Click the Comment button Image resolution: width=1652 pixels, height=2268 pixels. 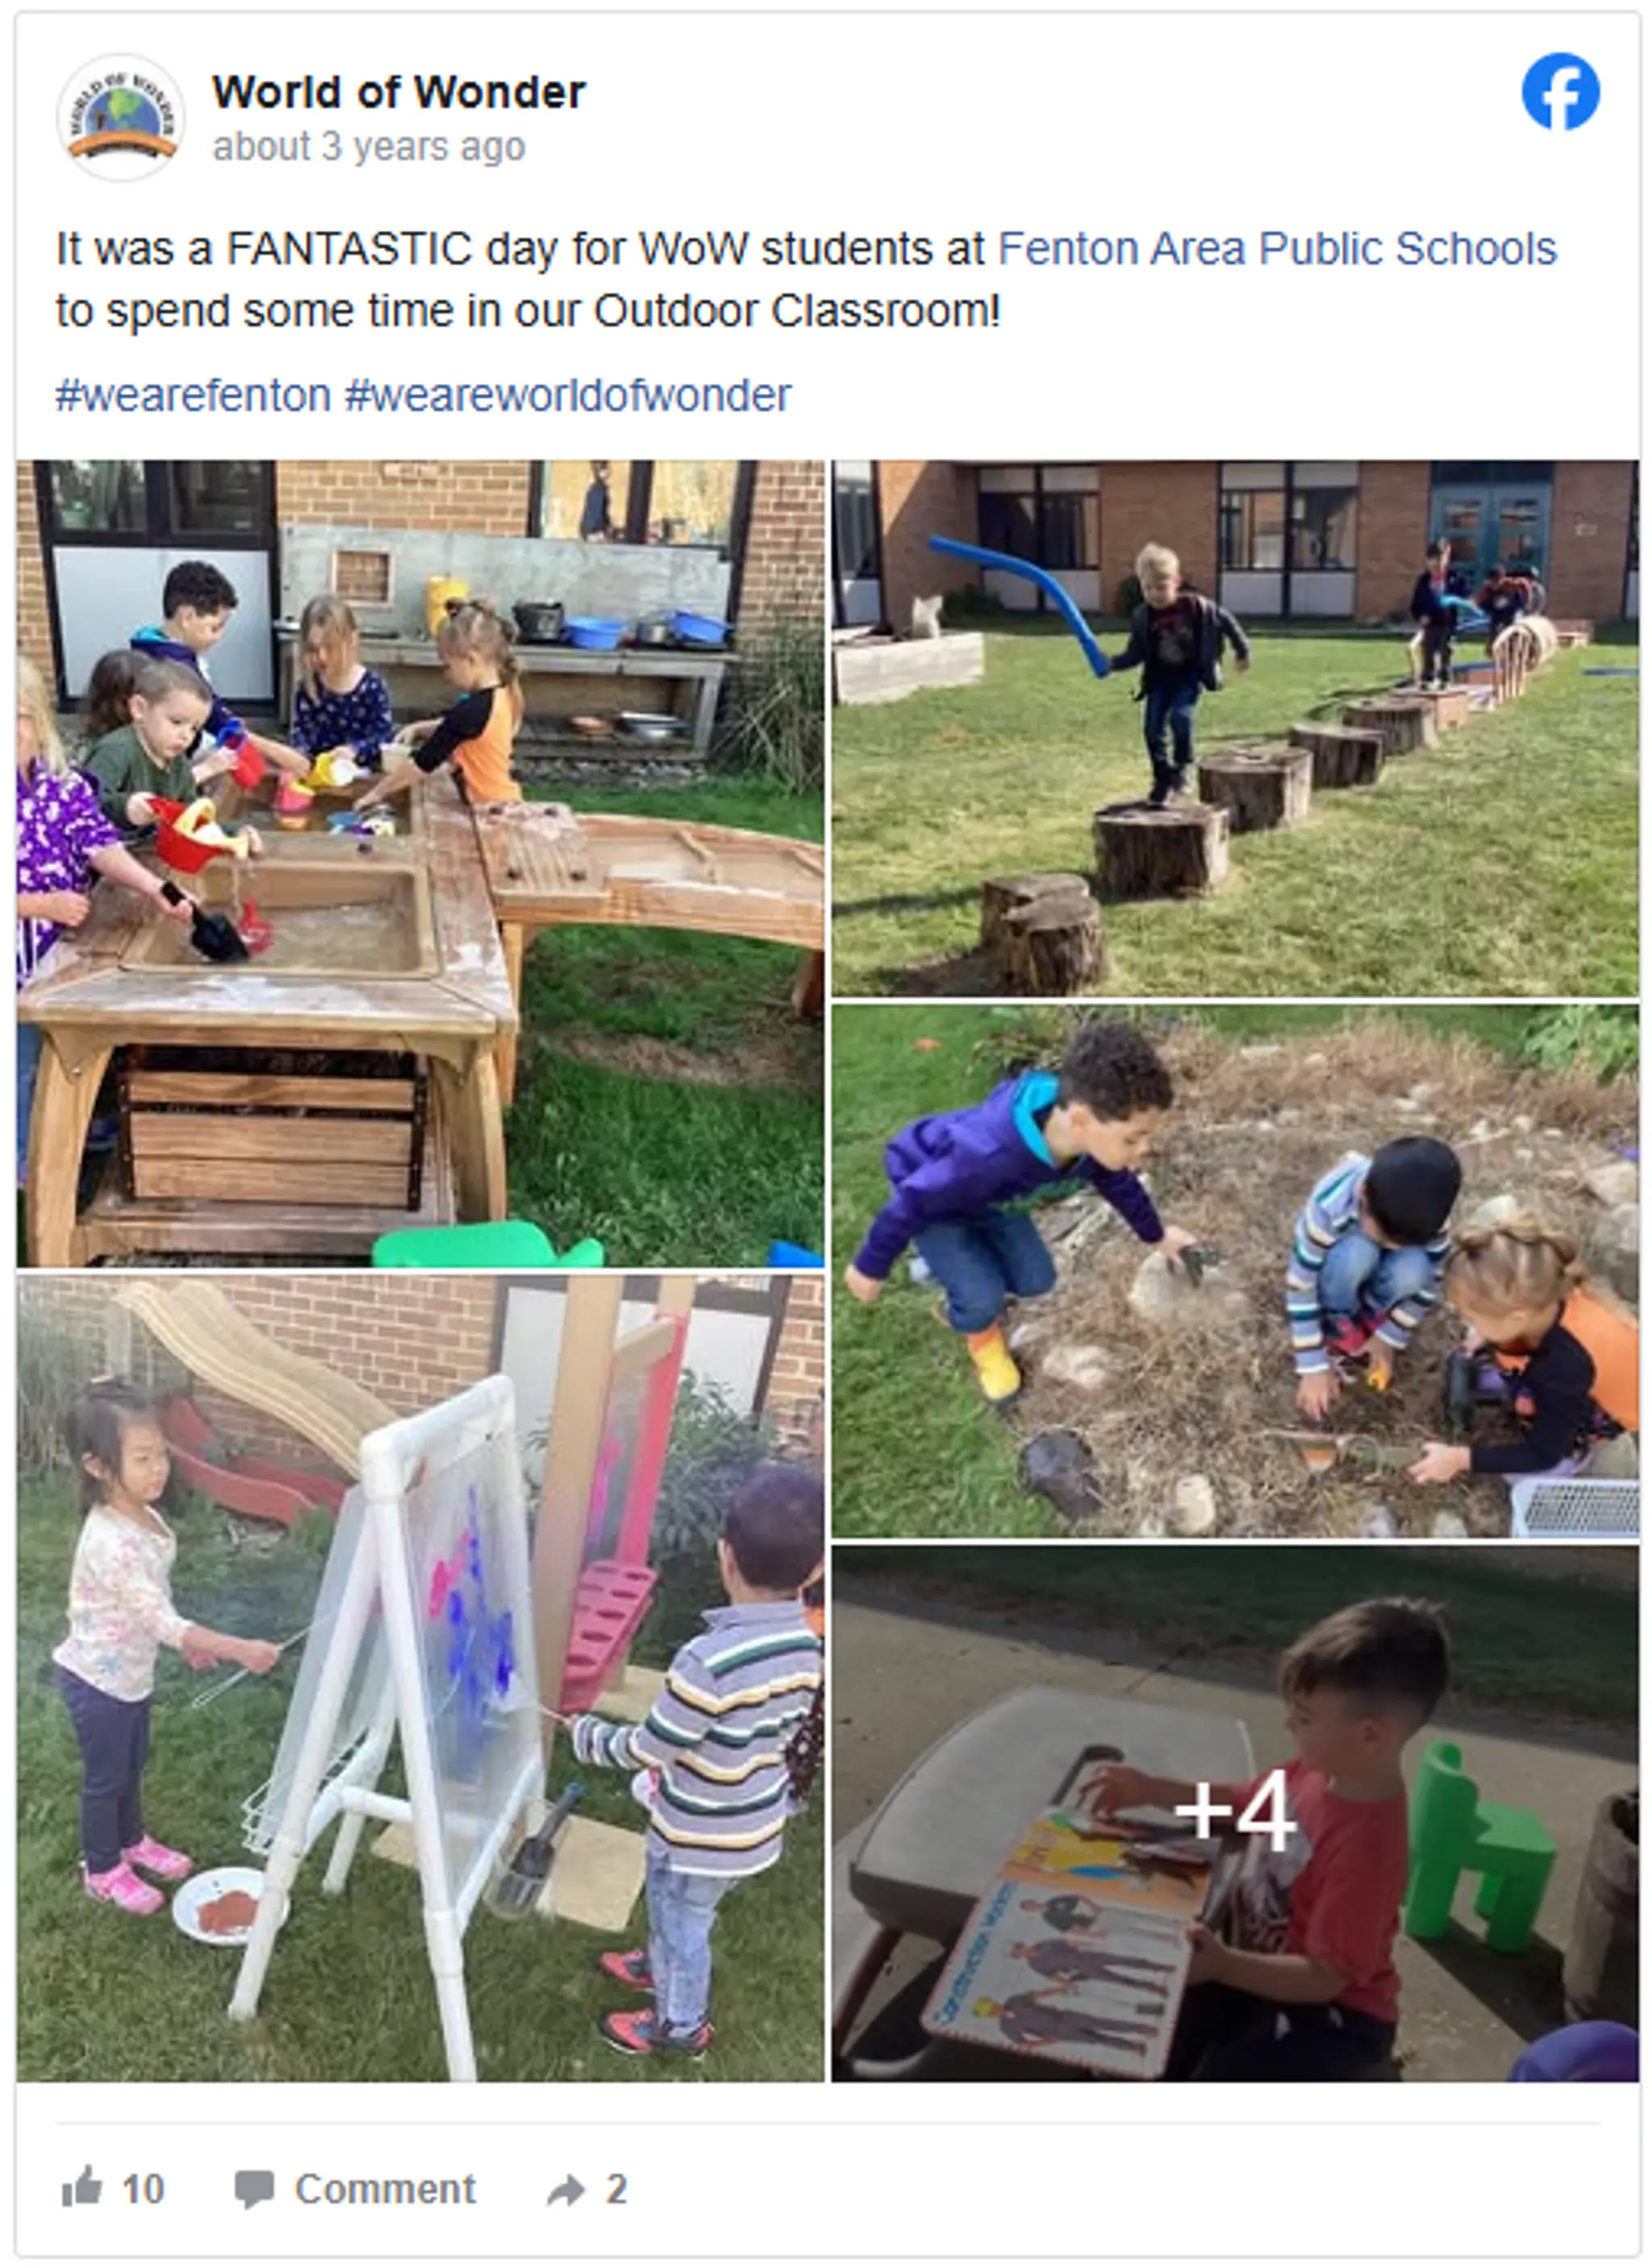pyautogui.click(x=355, y=2188)
